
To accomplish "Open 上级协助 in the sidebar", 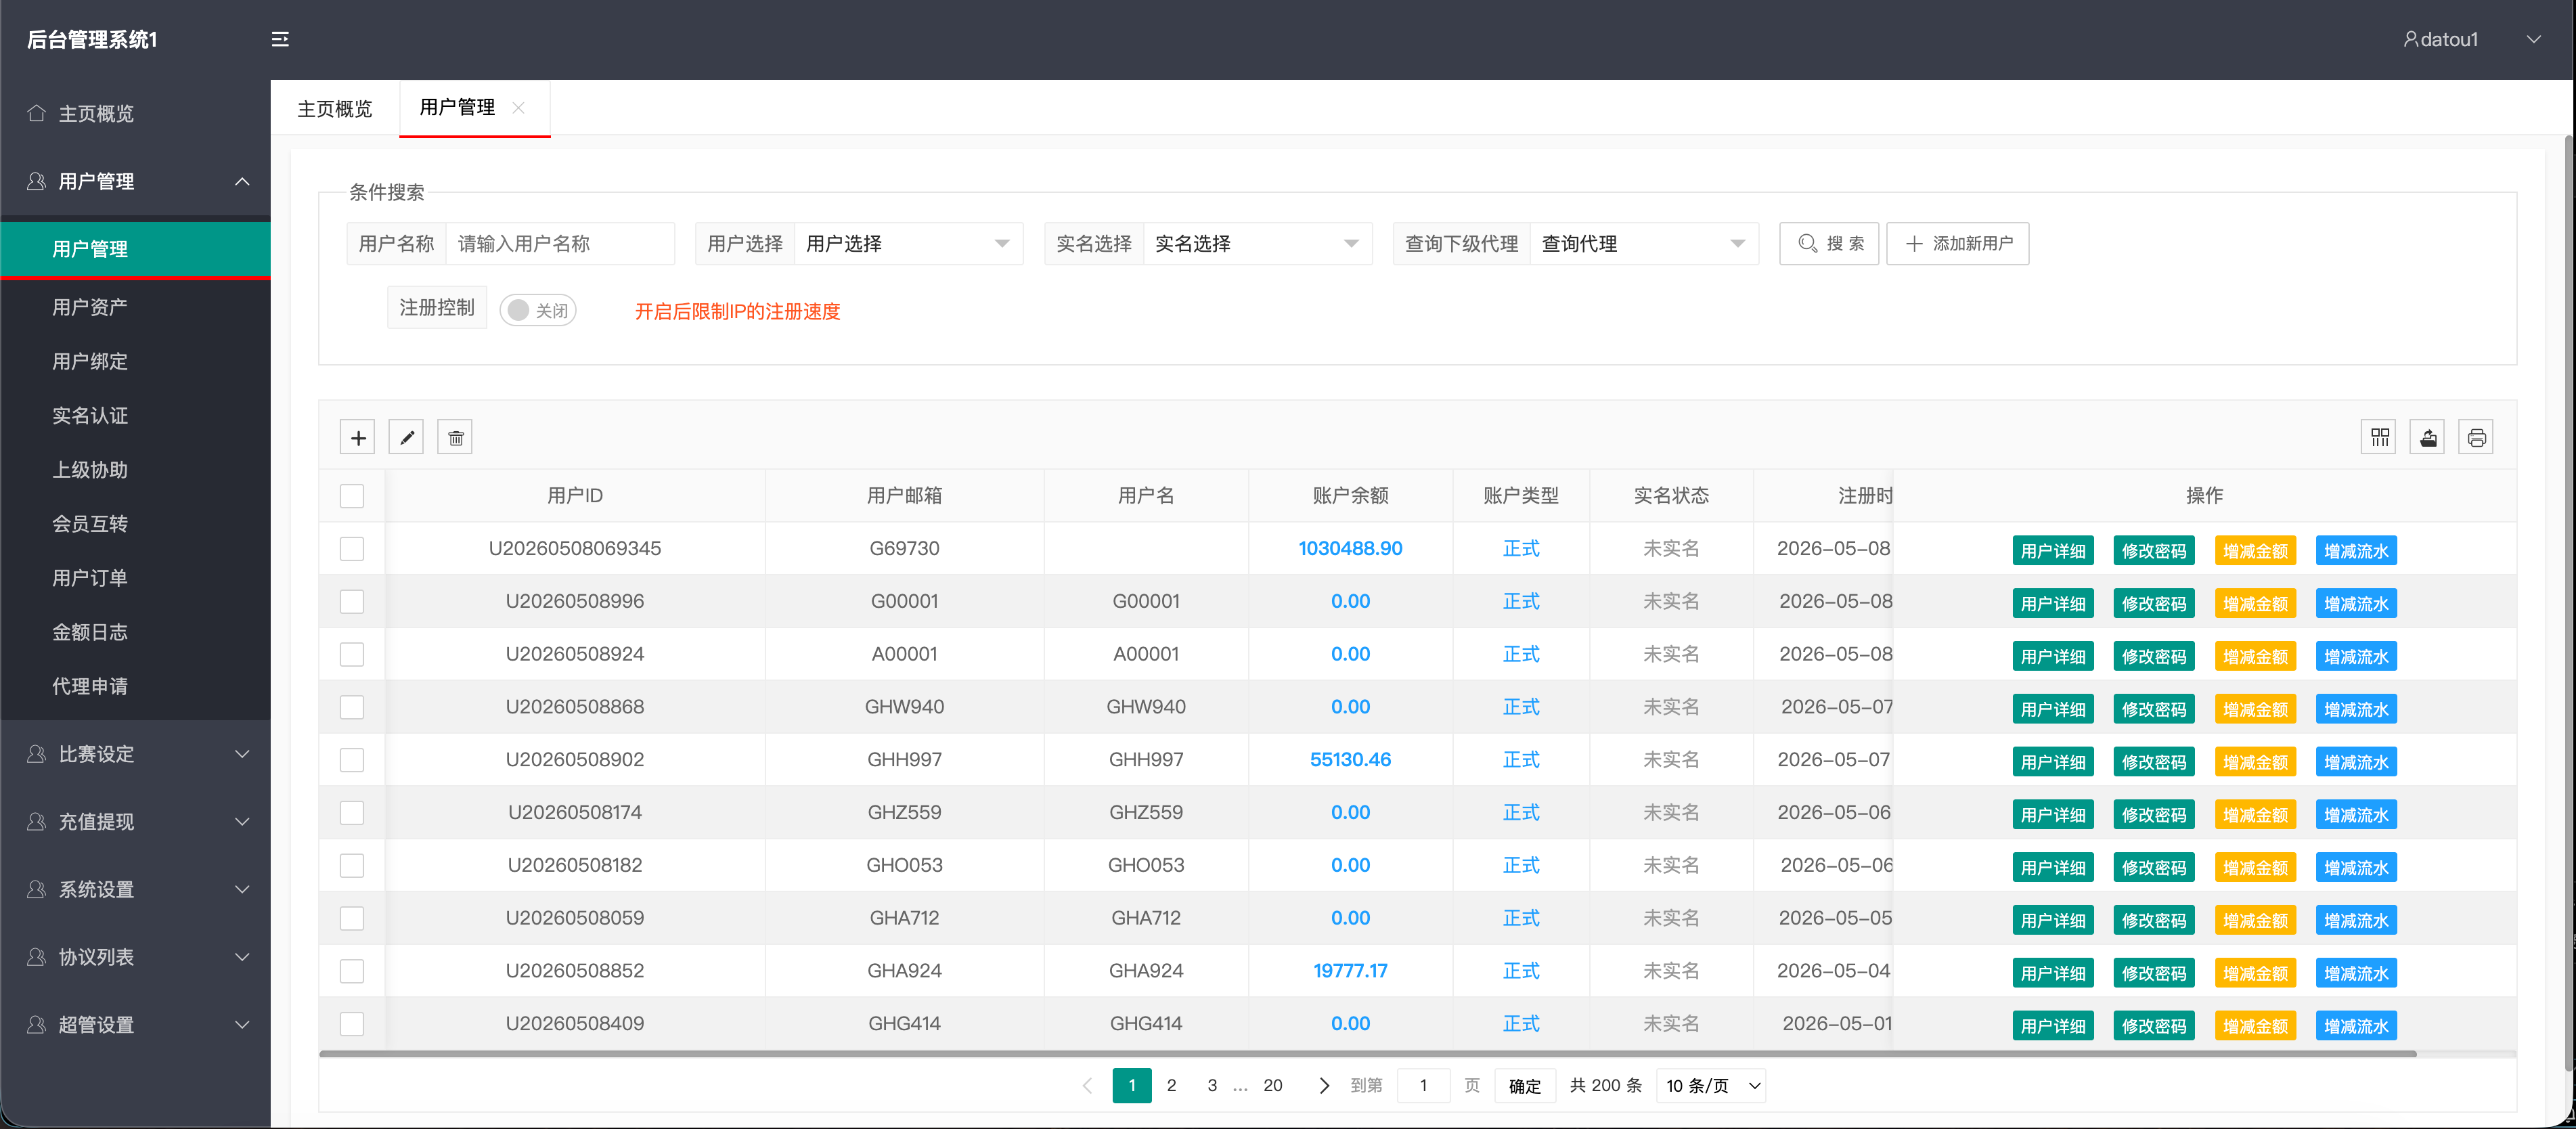I will pyautogui.click(x=135, y=470).
